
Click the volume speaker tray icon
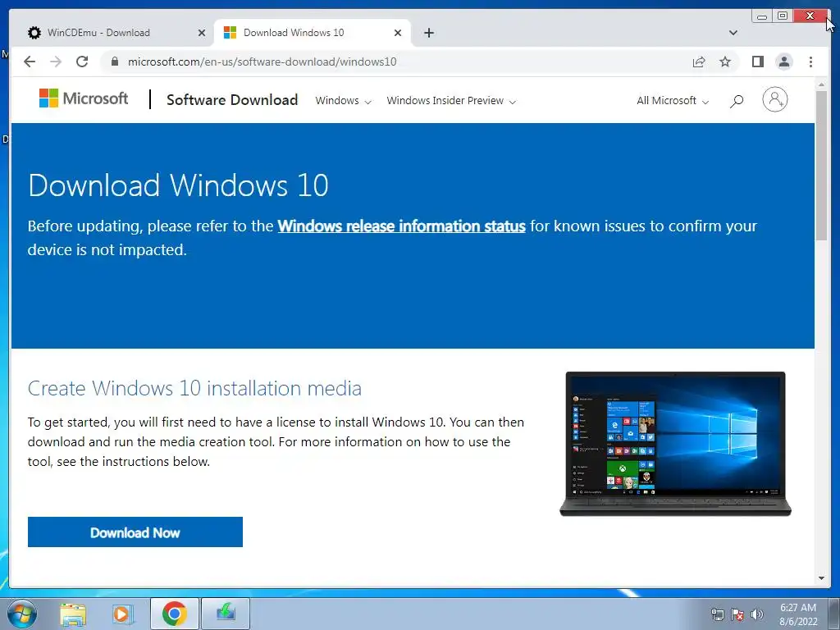coord(756,614)
